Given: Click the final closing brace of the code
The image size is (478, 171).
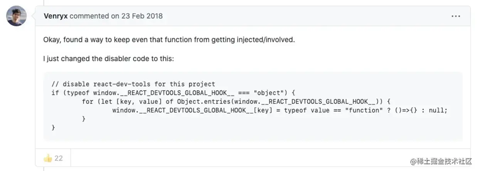Looking at the screenshot, I should 53,127.
